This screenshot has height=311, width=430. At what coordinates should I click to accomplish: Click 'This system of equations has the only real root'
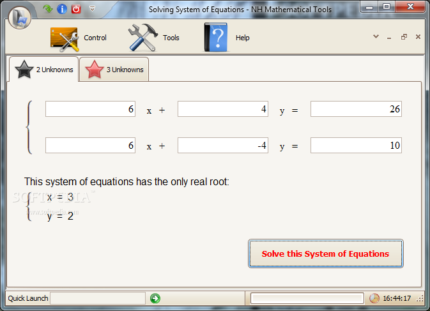click(x=127, y=181)
